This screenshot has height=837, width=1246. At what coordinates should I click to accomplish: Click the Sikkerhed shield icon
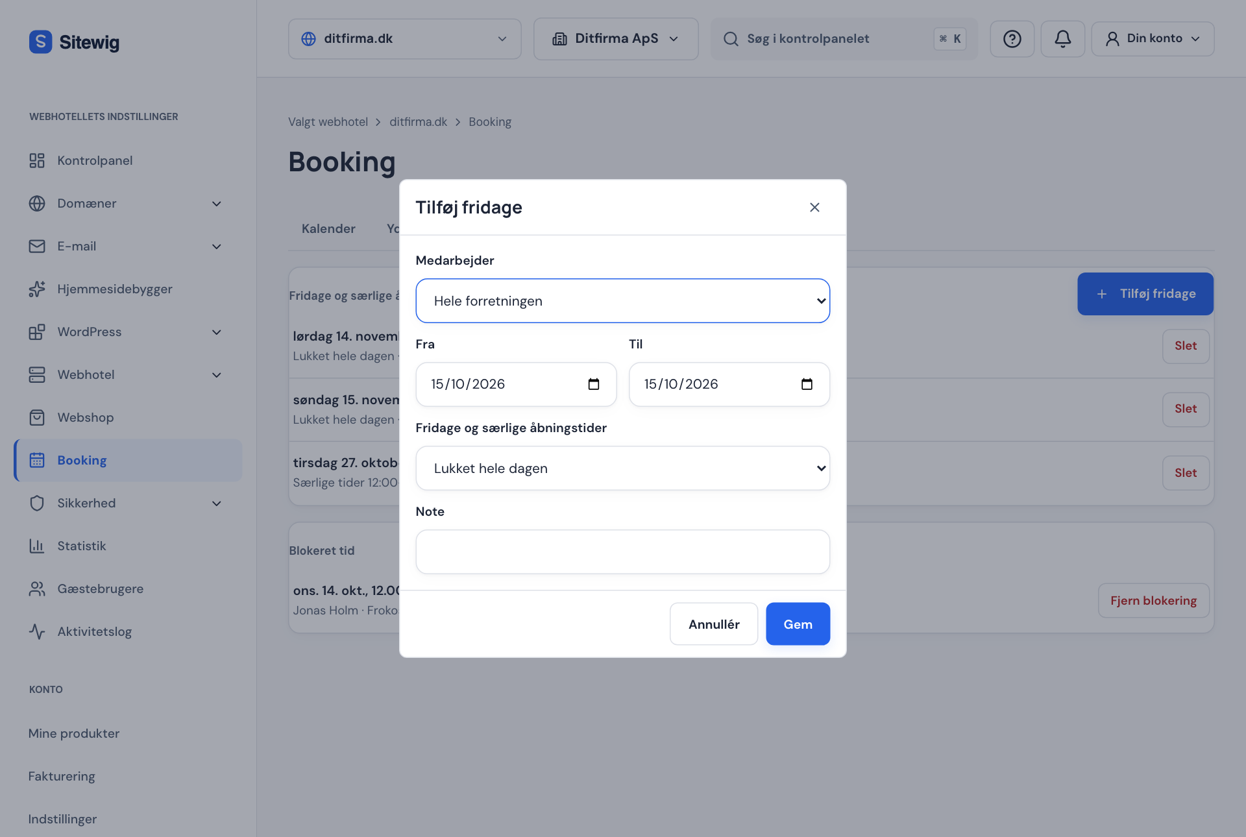(x=37, y=503)
